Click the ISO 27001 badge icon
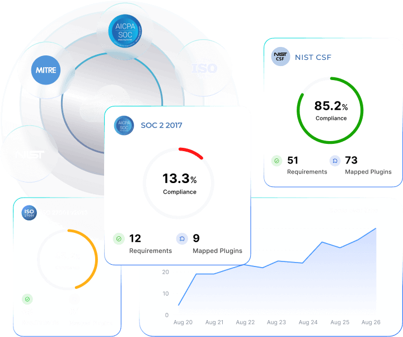Viewport: 403px width, 337px height. [29, 212]
